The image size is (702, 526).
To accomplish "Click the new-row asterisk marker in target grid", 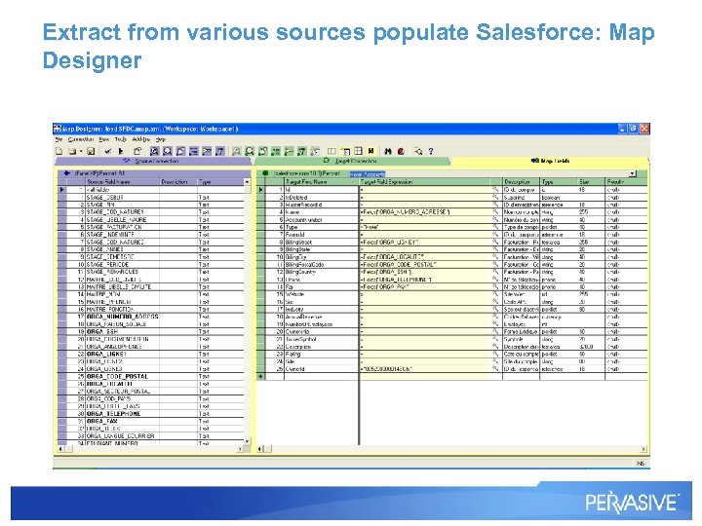I will pyautogui.click(x=260, y=377).
